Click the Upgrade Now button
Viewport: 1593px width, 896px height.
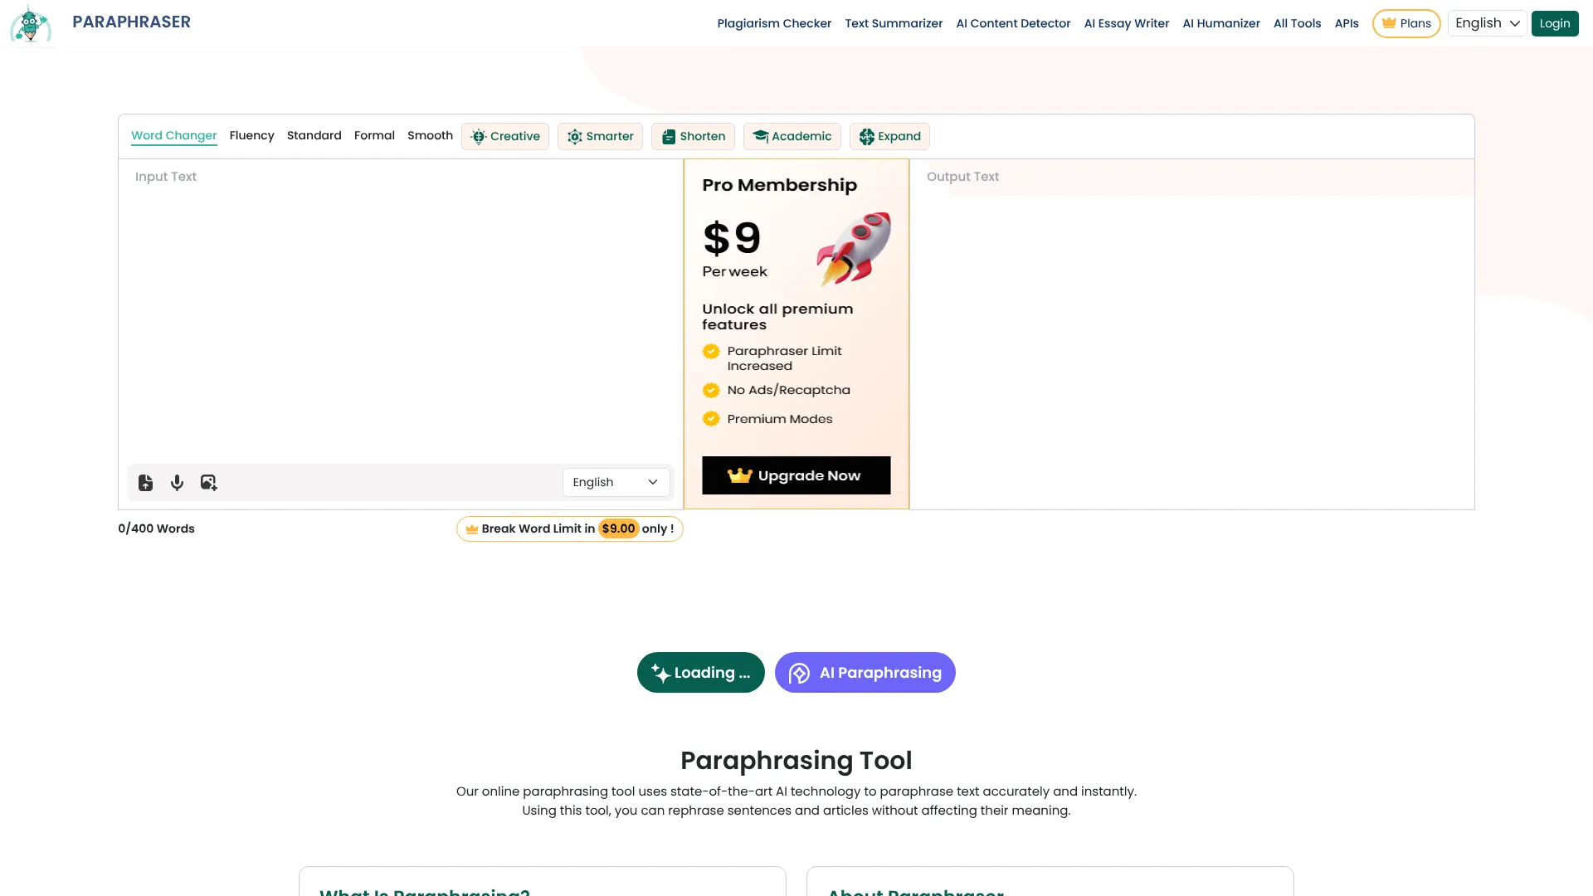(x=796, y=475)
